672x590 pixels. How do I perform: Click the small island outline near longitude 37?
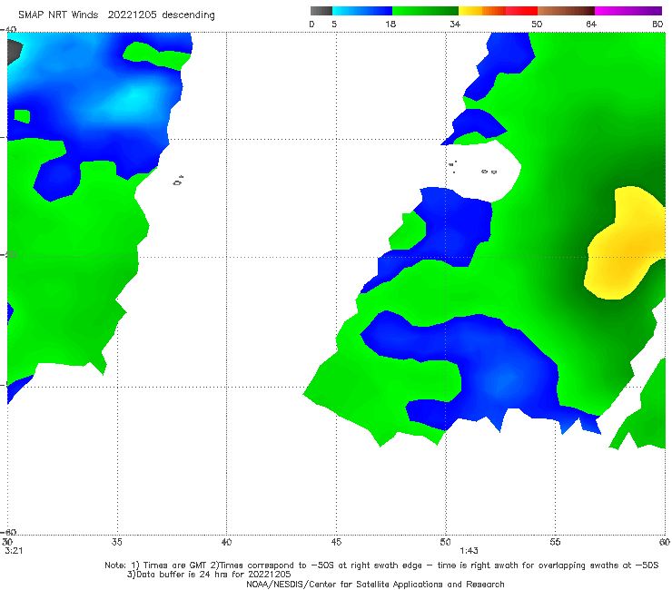click(x=178, y=181)
